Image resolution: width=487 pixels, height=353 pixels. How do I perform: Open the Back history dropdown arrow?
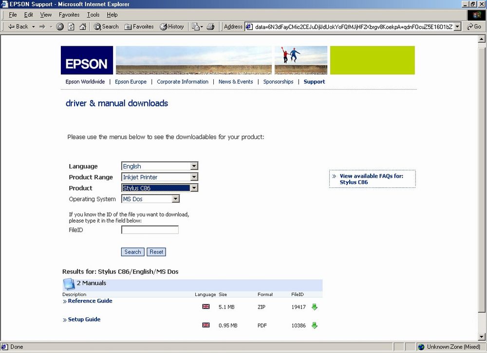[34, 27]
